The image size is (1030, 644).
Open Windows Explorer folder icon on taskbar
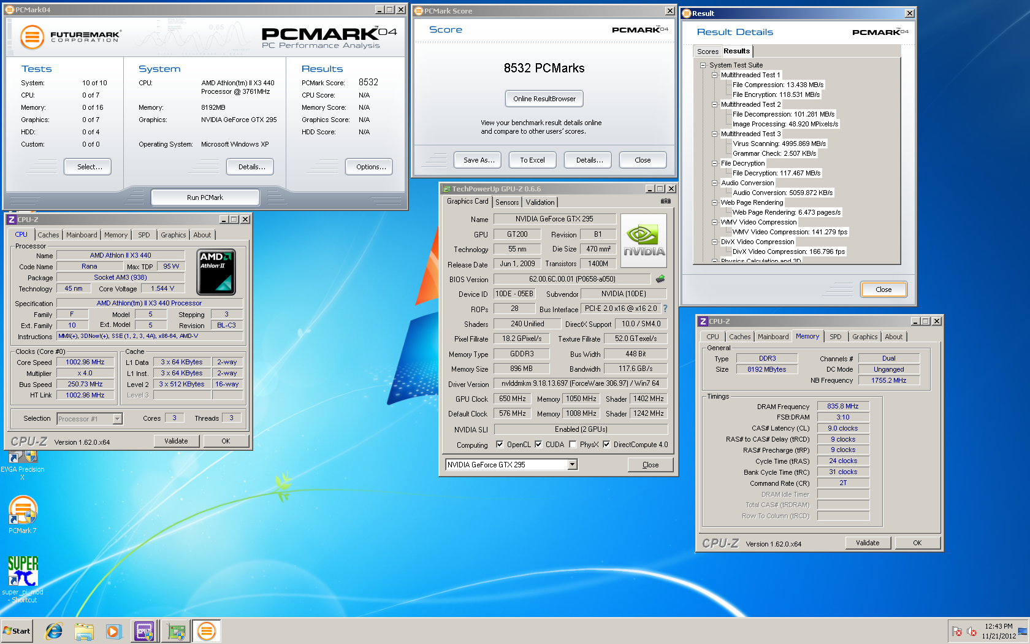pos(84,631)
